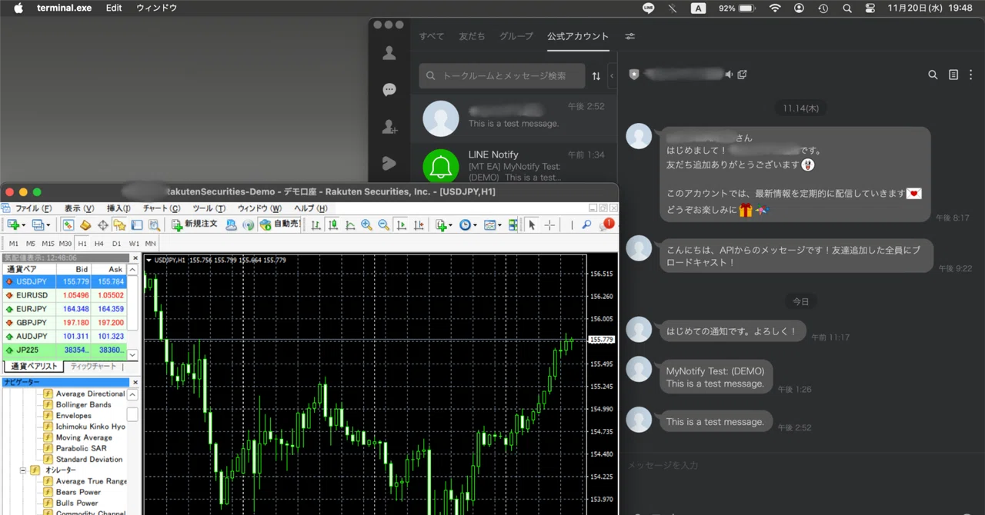
Task: Open the チャート menu
Action: pos(161,208)
